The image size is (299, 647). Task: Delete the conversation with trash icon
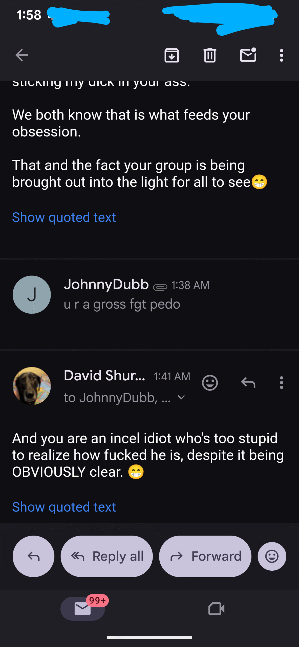210,55
